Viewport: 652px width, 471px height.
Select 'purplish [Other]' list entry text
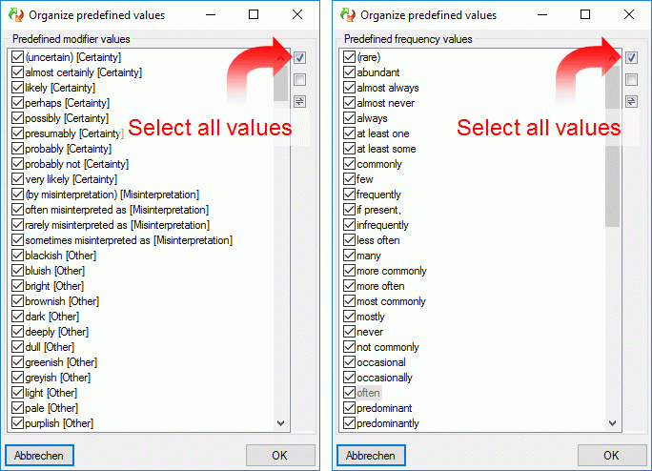coord(59,423)
